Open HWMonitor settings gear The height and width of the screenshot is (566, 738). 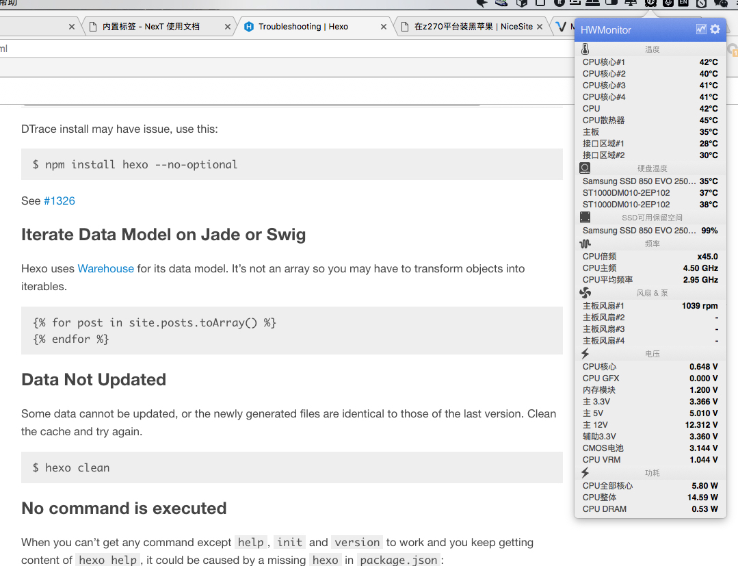pyautogui.click(x=715, y=29)
